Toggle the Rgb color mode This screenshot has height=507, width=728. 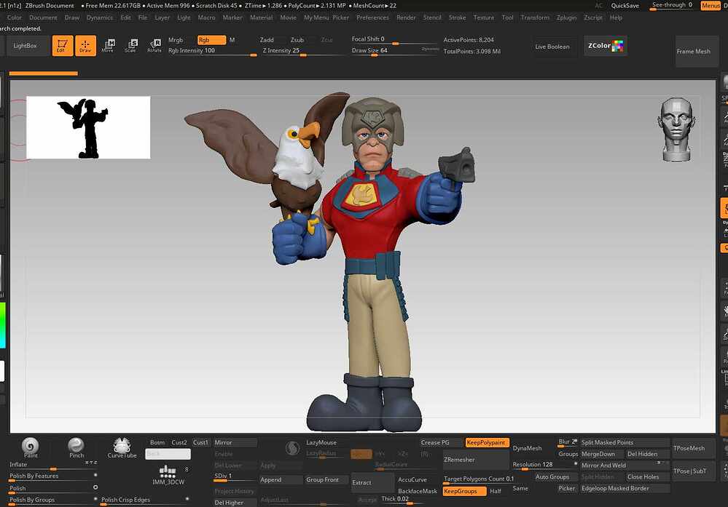(x=211, y=40)
